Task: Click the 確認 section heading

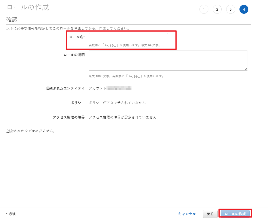Action: pyautogui.click(x=12, y=19)
